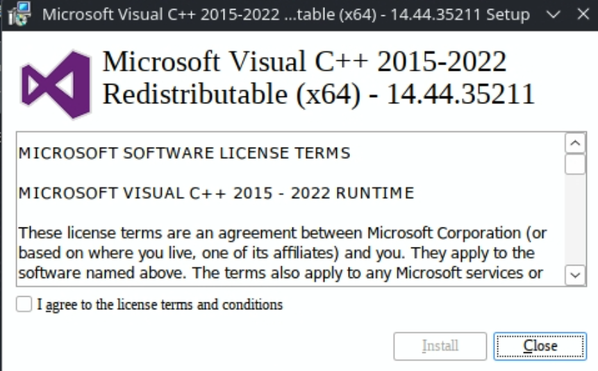This screenshot has height=371, width=598.
Task: Click the Close button
Action: (x=540, y=346)
